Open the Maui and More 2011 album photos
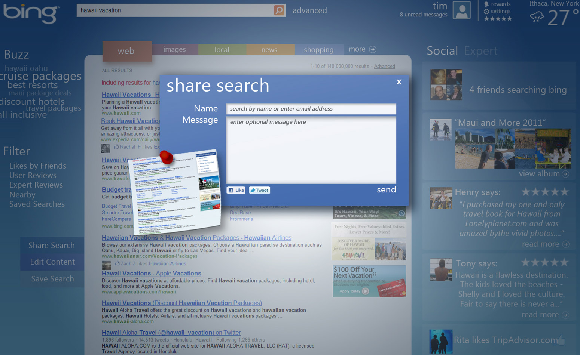The width and height of the screenshot is (580, 355). (513, 148)
